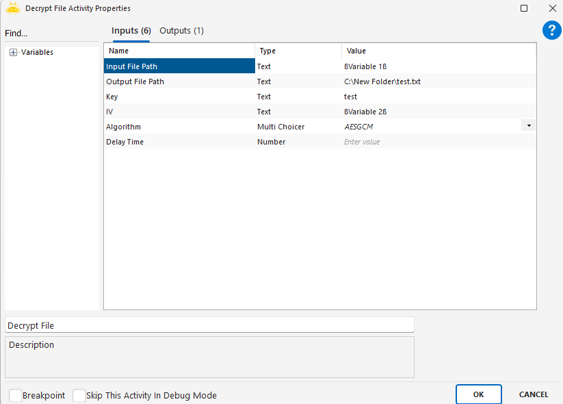Enable the Breakpoint checkbox

(15, 395)
